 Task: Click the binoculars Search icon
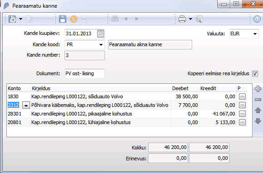115,19
